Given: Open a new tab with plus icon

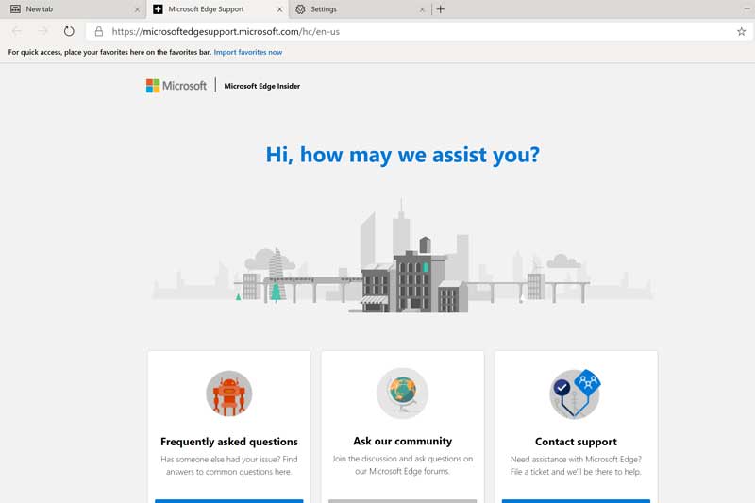Looking at the screenshot, I should (x=440, y=9).
